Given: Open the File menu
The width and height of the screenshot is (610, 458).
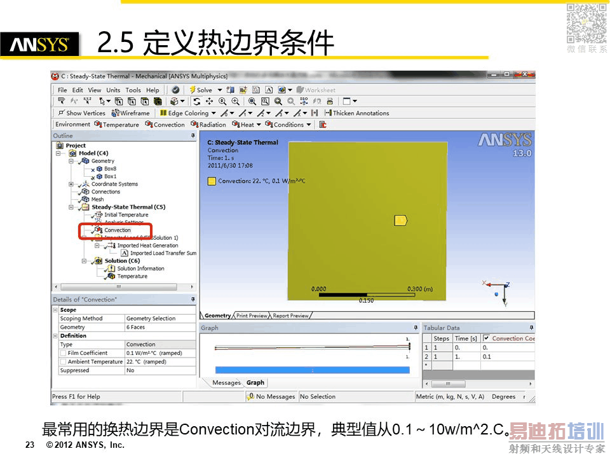Looking at the screenshot, I should point(62,90).
